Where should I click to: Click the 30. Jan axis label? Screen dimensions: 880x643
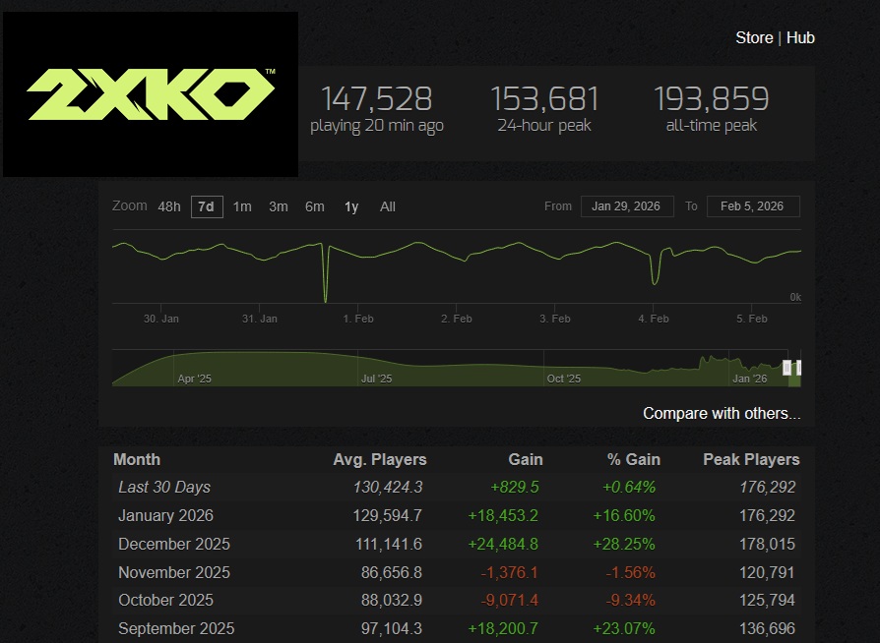pyautogui.click(x=161, y=319)
